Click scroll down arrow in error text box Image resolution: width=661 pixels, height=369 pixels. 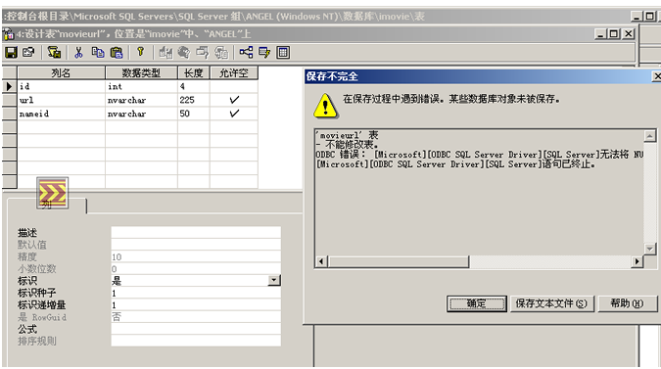649,249
